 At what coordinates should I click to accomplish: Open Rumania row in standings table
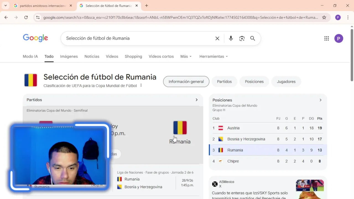coord(268,150)
